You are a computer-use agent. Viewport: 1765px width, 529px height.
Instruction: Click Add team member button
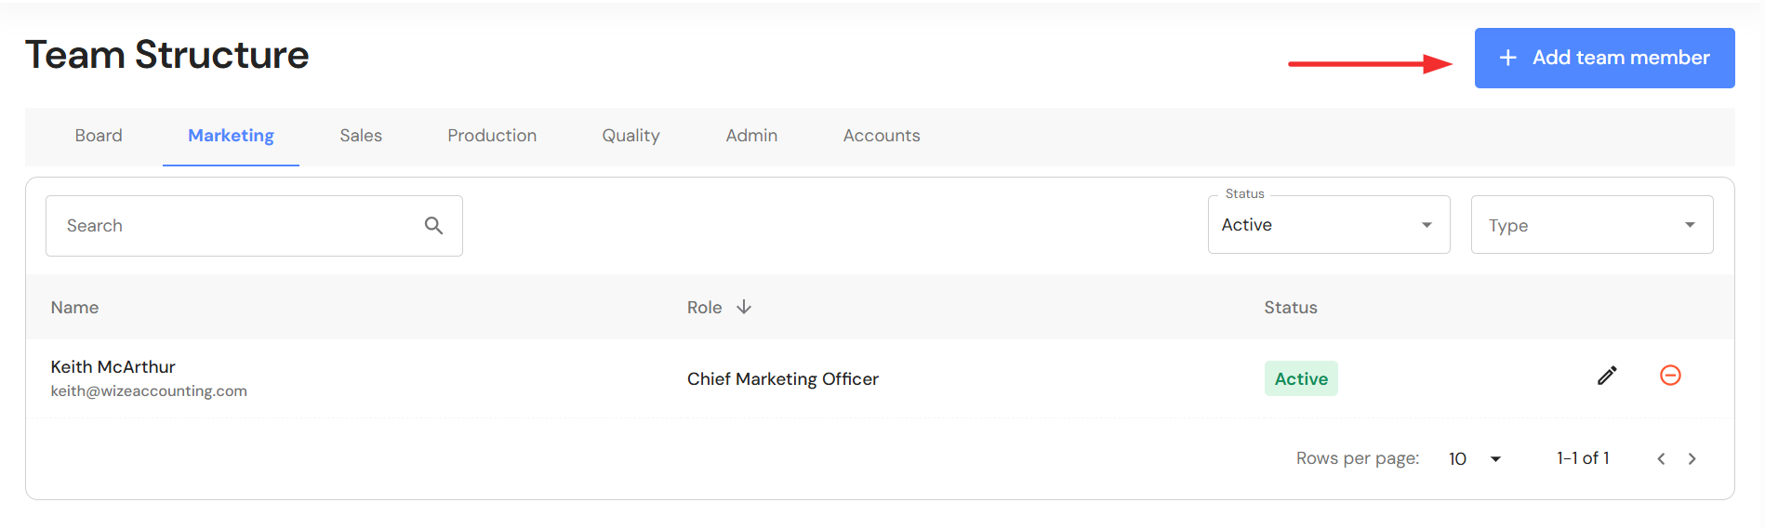pyautogui.click(x=1604, y=58)
